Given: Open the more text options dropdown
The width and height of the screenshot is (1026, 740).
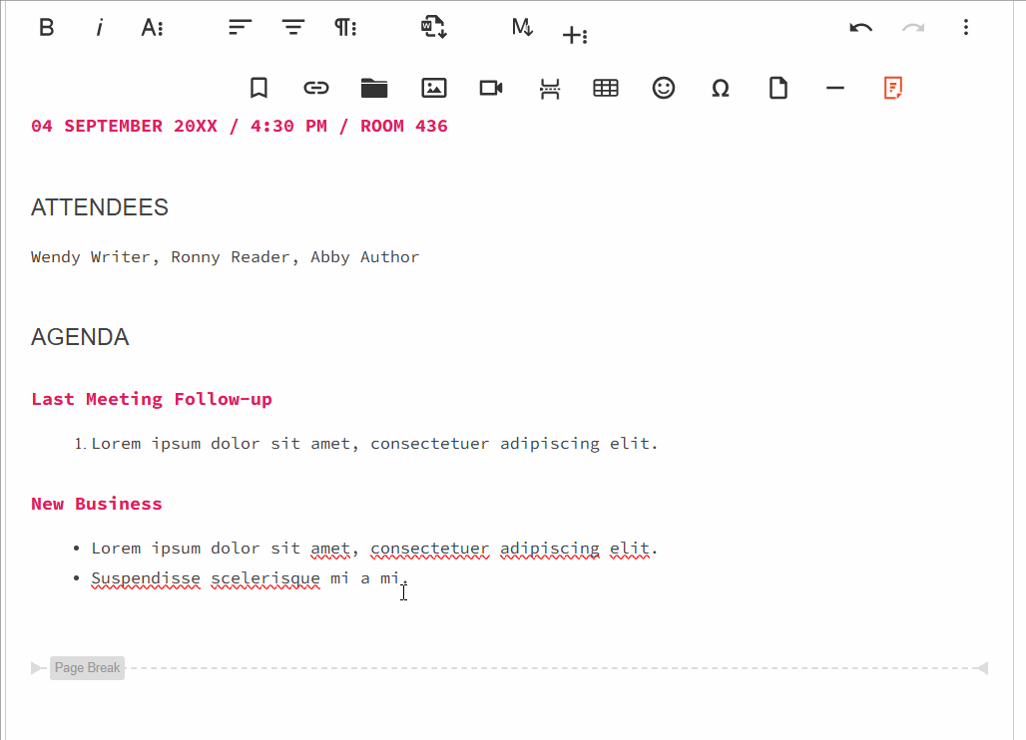Looking at the screenshot, I should (x=152, y=28).
